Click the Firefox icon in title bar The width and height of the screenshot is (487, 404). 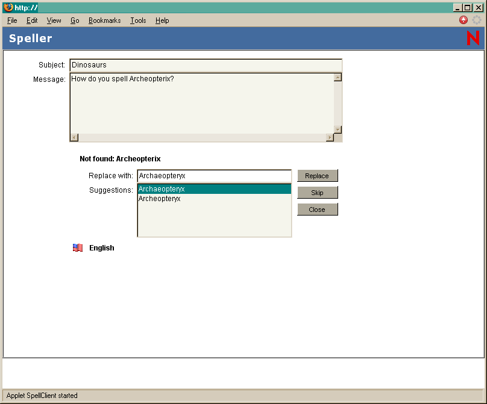click(8, 7)
